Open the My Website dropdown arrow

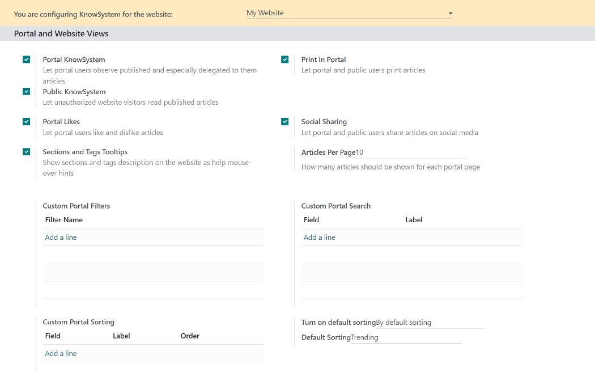click(x=450, y=13)
